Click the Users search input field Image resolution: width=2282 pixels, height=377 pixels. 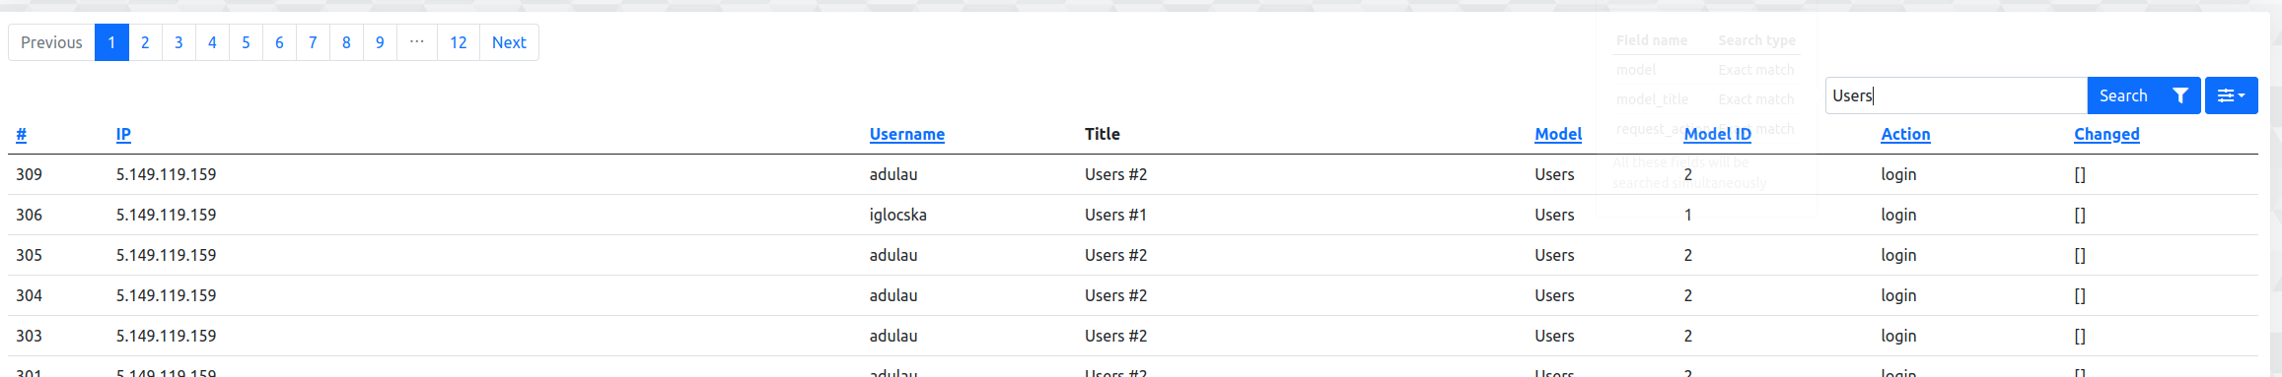tap(1956, 95)
